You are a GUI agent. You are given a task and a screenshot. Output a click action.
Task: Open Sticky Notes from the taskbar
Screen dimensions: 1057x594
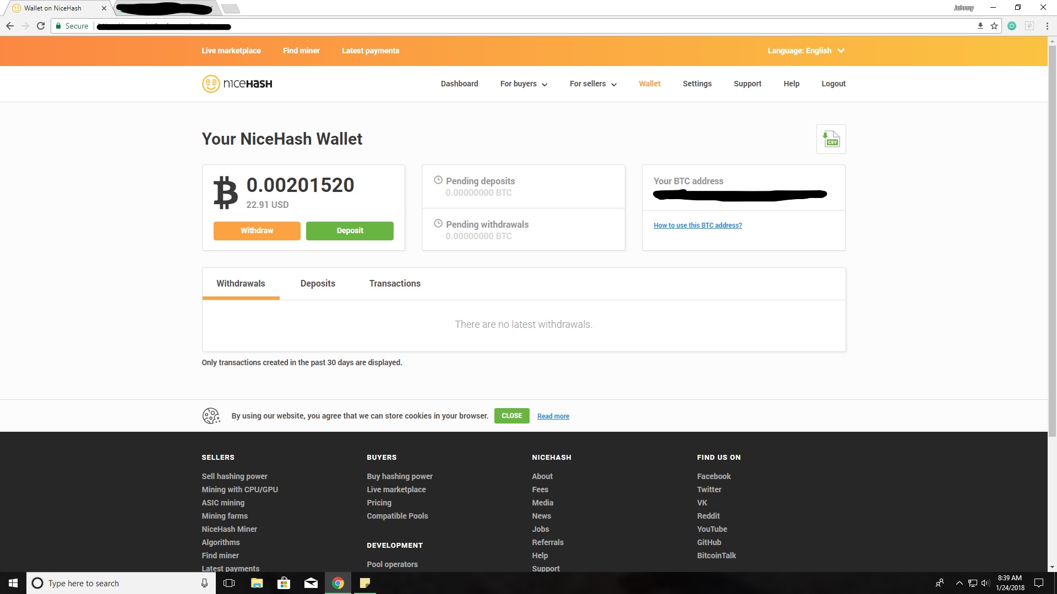click(365, 583)
